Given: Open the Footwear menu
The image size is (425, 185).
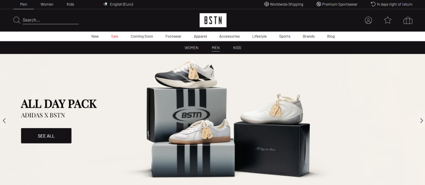Looking at the screenshot, I should pos(173,37).
